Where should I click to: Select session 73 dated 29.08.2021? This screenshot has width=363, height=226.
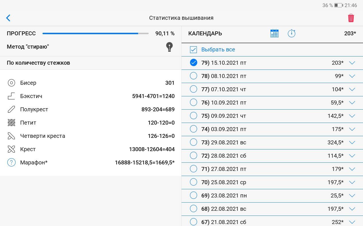[x=193, y=142]
